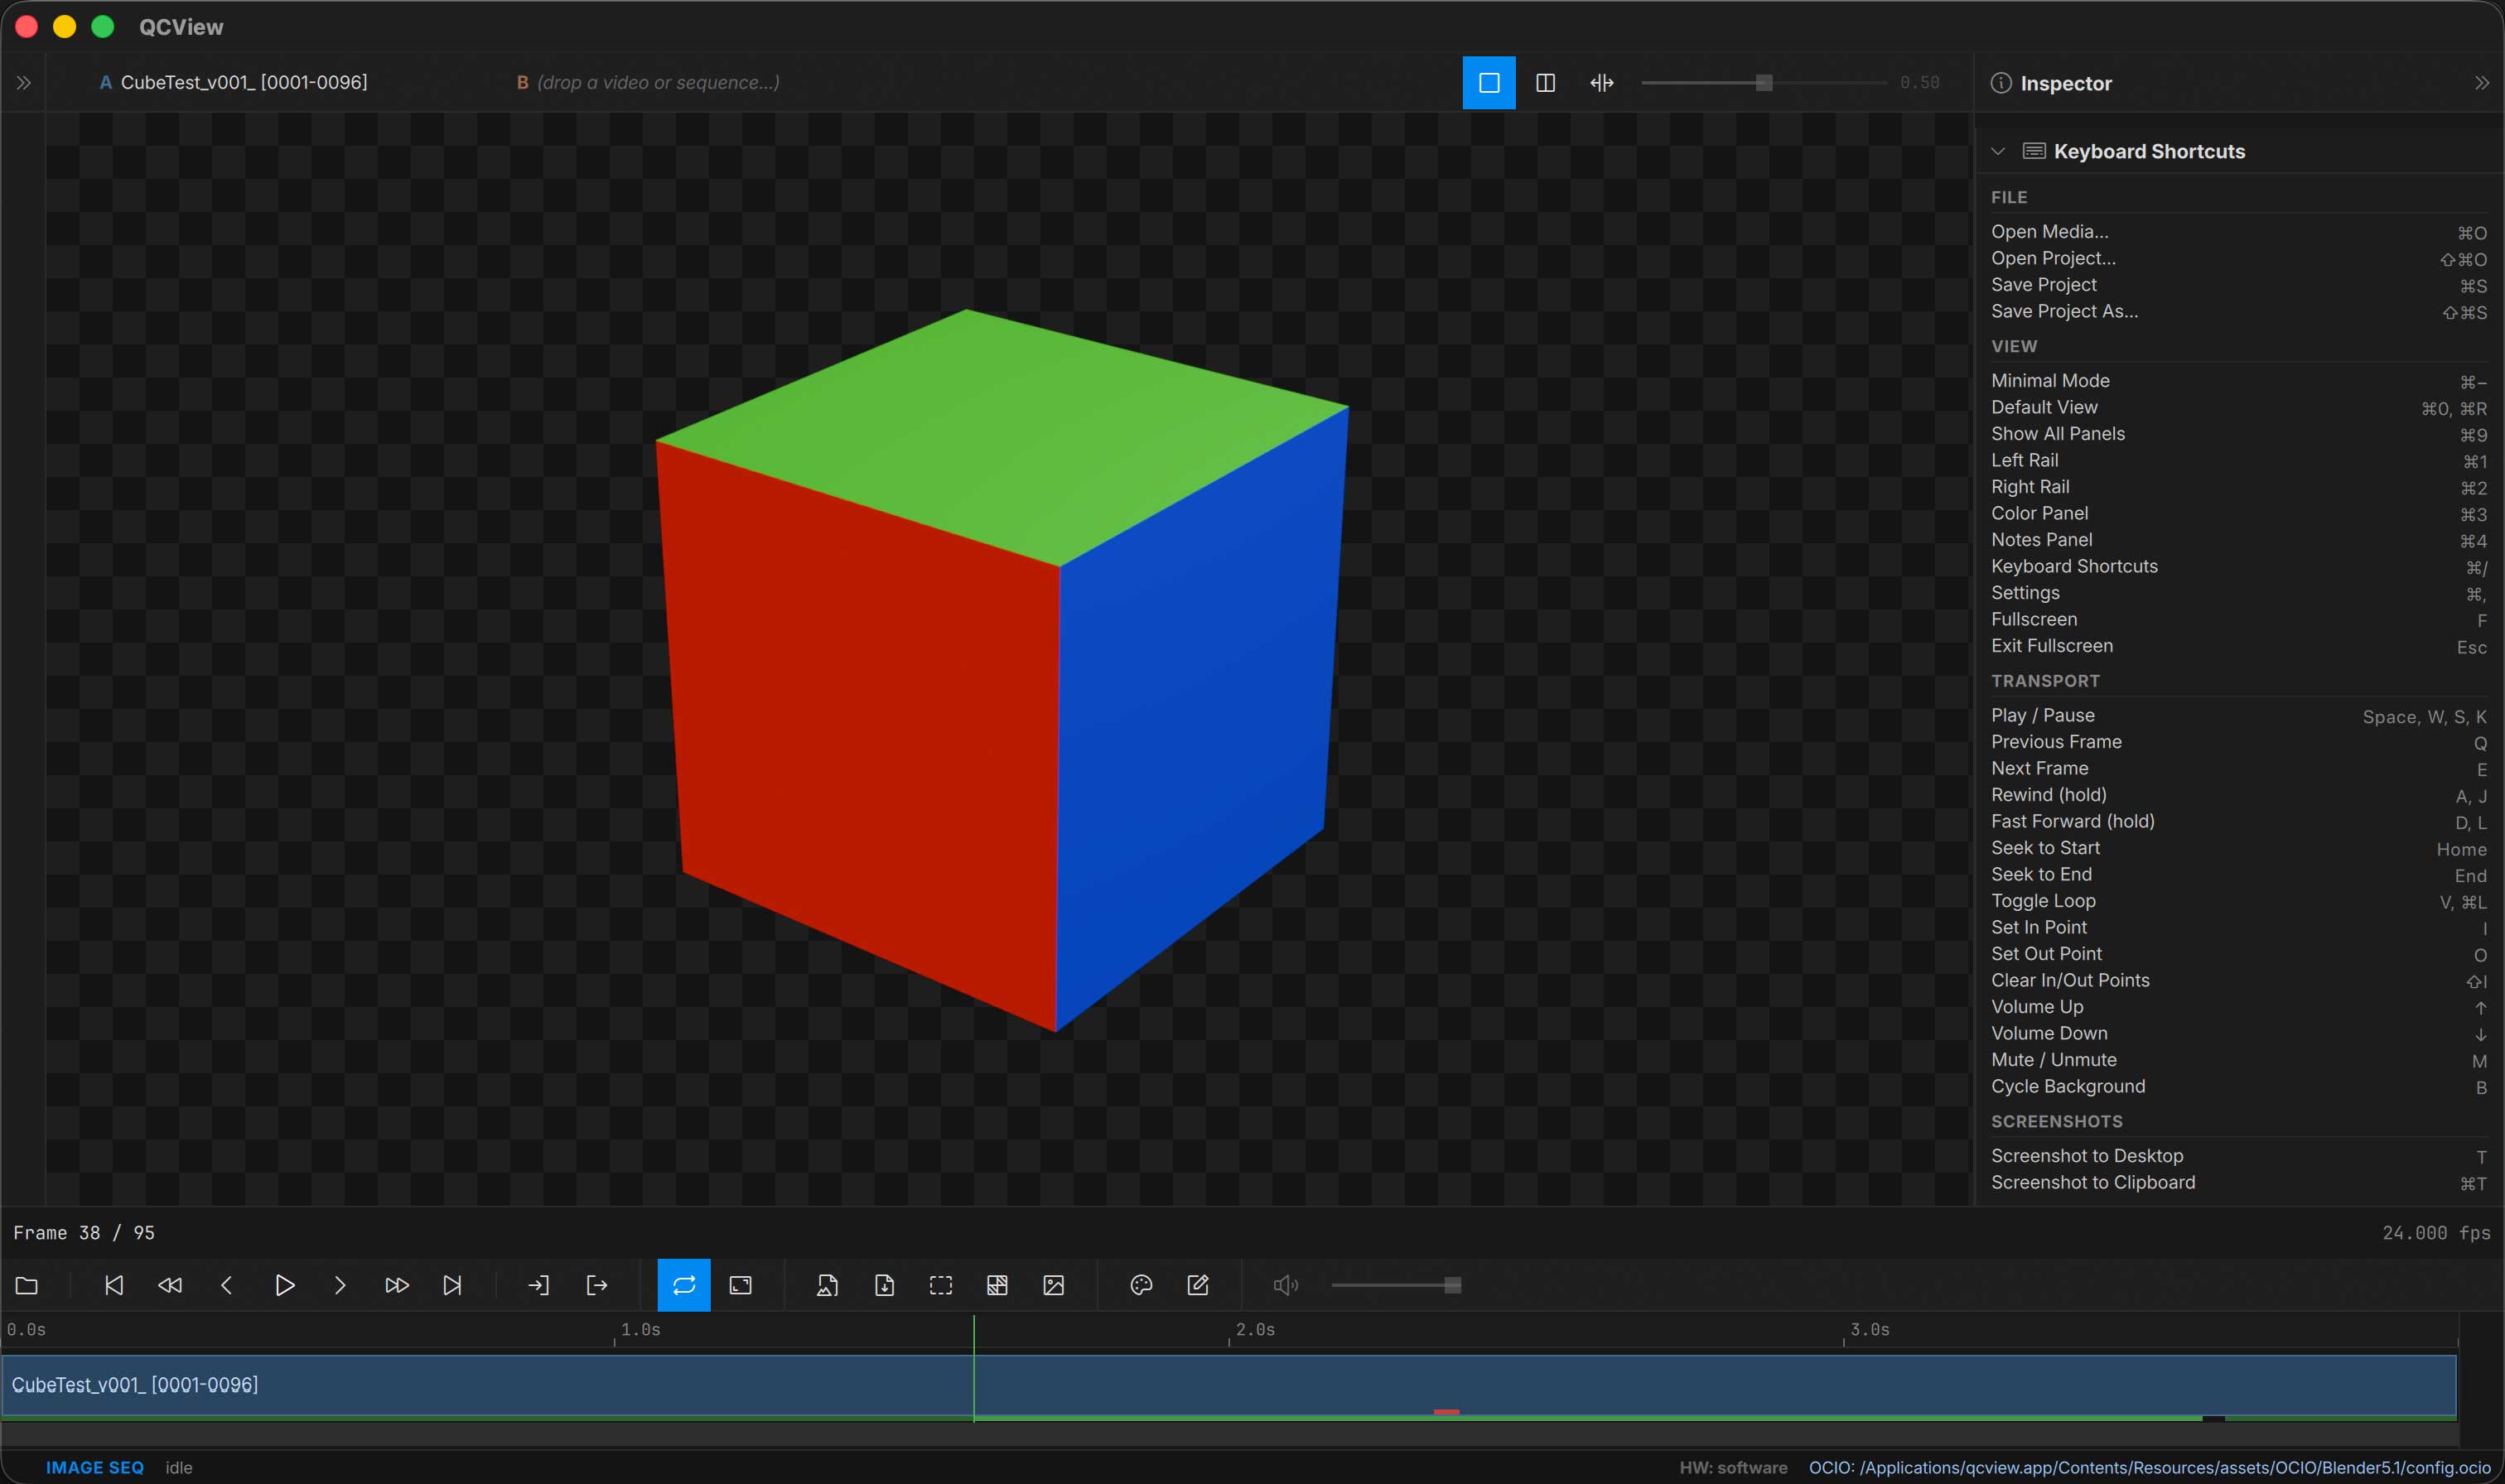Click Show All Panels row
The width and height of the screenshot is (2505, 1484).
point(2238,434)
